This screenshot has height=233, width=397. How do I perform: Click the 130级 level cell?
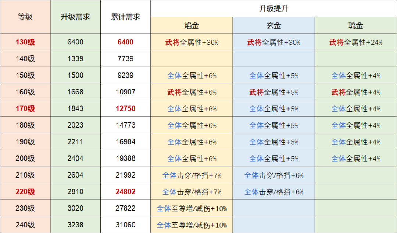click(x=25, y=42)
